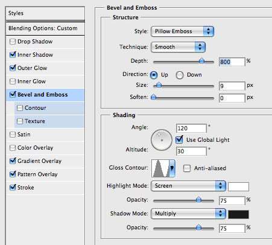Image resolution: width=272 pixels, height=245 pixels.
Task: Open the Highlight Mode Screen dropdown
Action: tap(188, 186)
